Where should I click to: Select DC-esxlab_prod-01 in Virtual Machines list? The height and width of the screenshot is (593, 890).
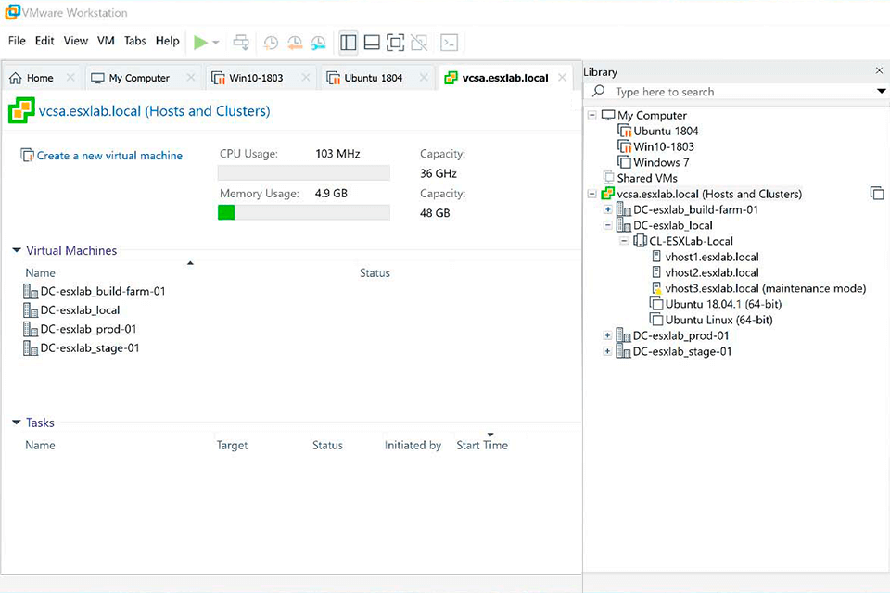tap(80, 329)
